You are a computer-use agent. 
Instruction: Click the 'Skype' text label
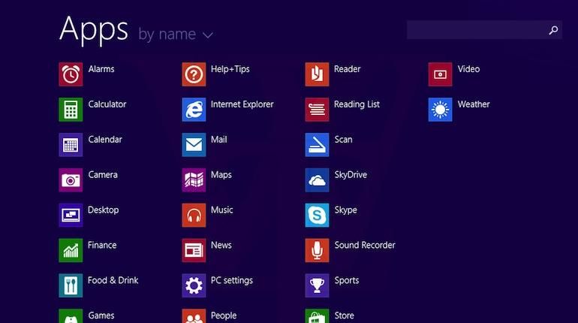[345, 210]
